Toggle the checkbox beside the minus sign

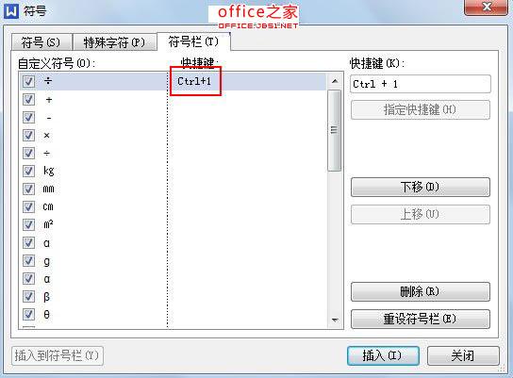(x=28, y=117)
